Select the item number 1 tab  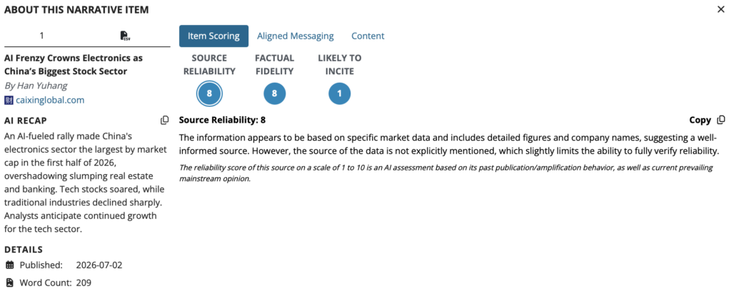click(x=41, y=36)
